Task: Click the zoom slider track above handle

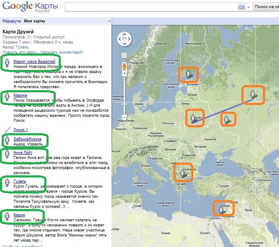Action: 125,89
